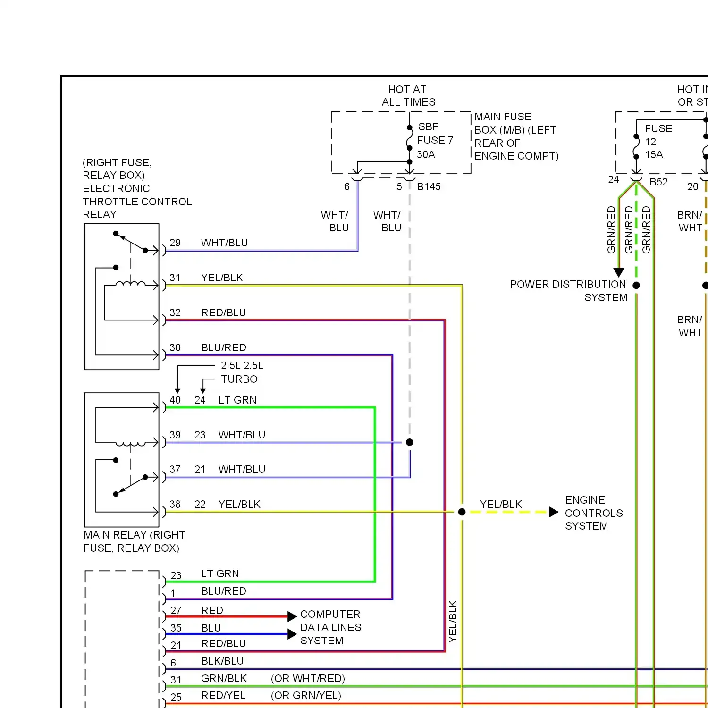Click the splice dot on the YEL/BLK wire

pyautogui.click(x=462, y=512)
